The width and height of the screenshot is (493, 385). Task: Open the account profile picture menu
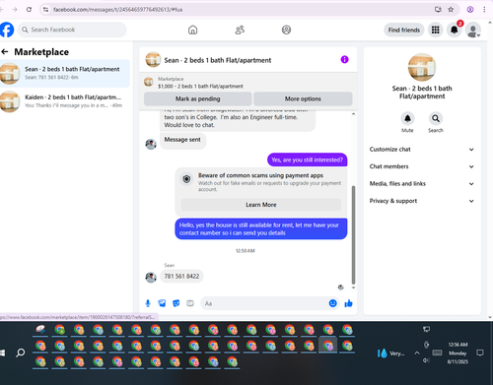click(473, 30)
